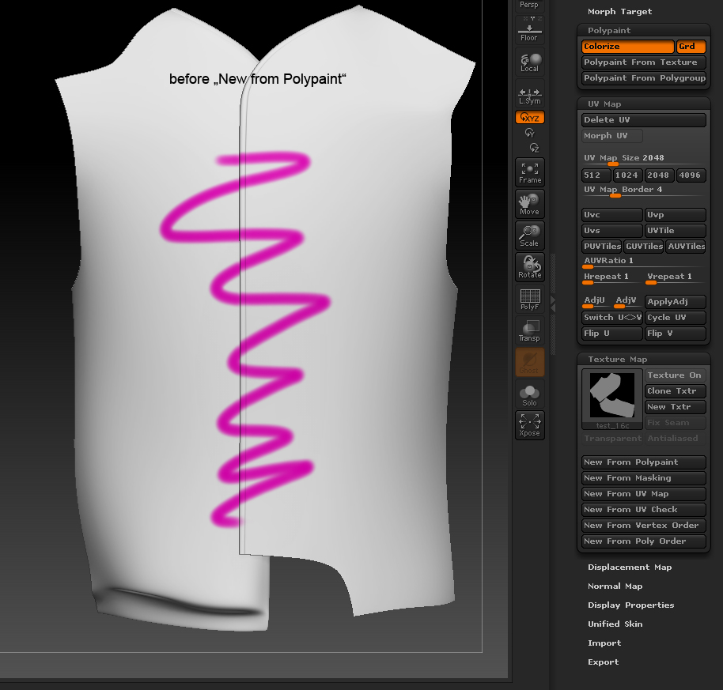Screen dimensions: 723x690
Task: Click Cycle UV button
Action: [675, 318]
